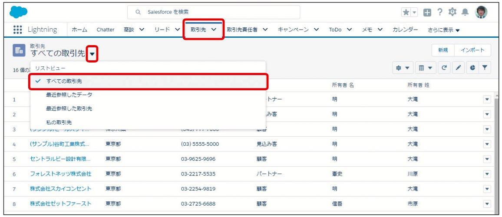Open account 株式会社スカイコンセント
The height and width of the screenshot is (217, 502).
click(x=61, y=188)
